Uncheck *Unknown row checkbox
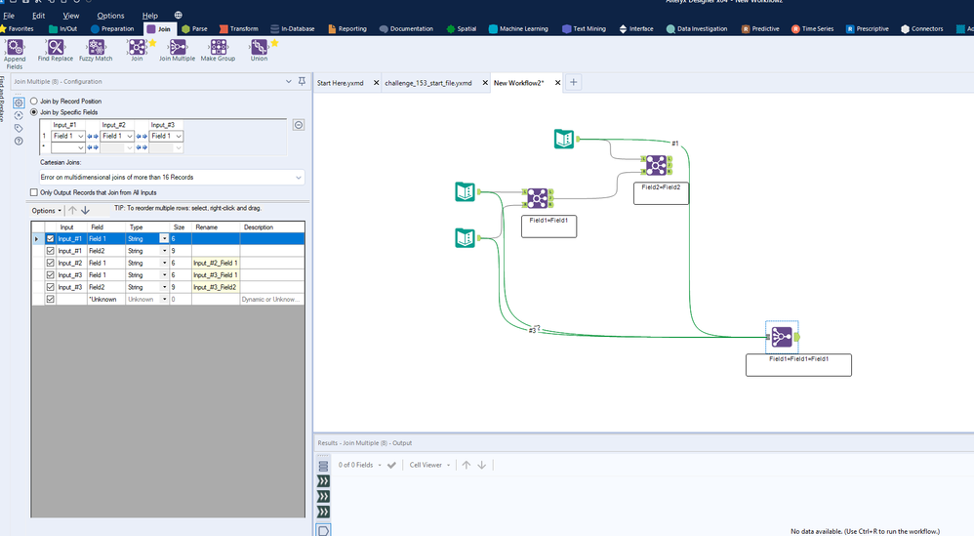 (x=51, y=299)
